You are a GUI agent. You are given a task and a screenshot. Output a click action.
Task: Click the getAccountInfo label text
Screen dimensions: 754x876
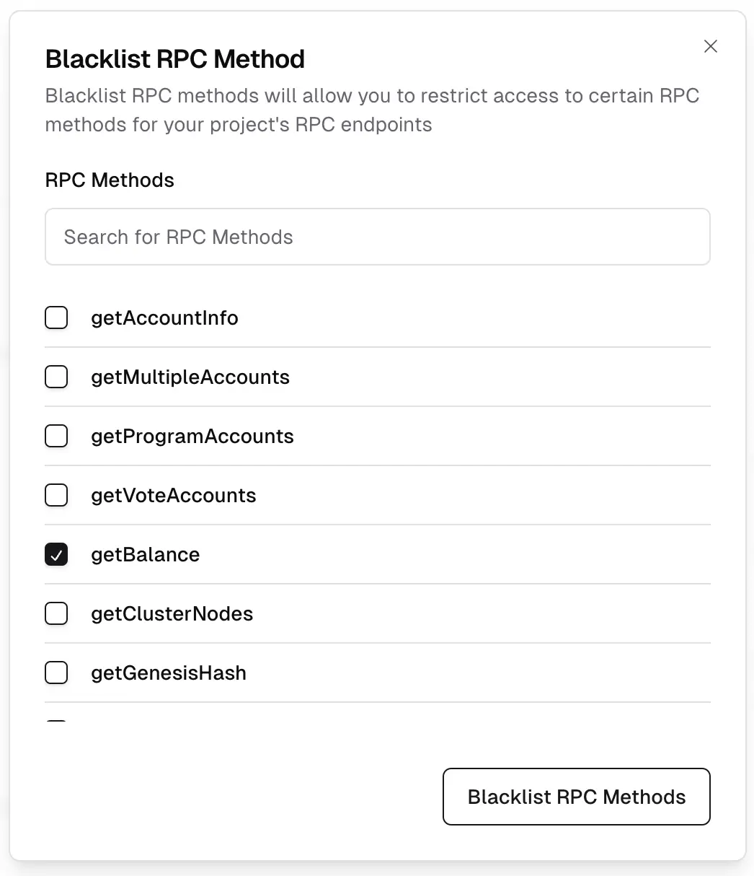[164, 317]
